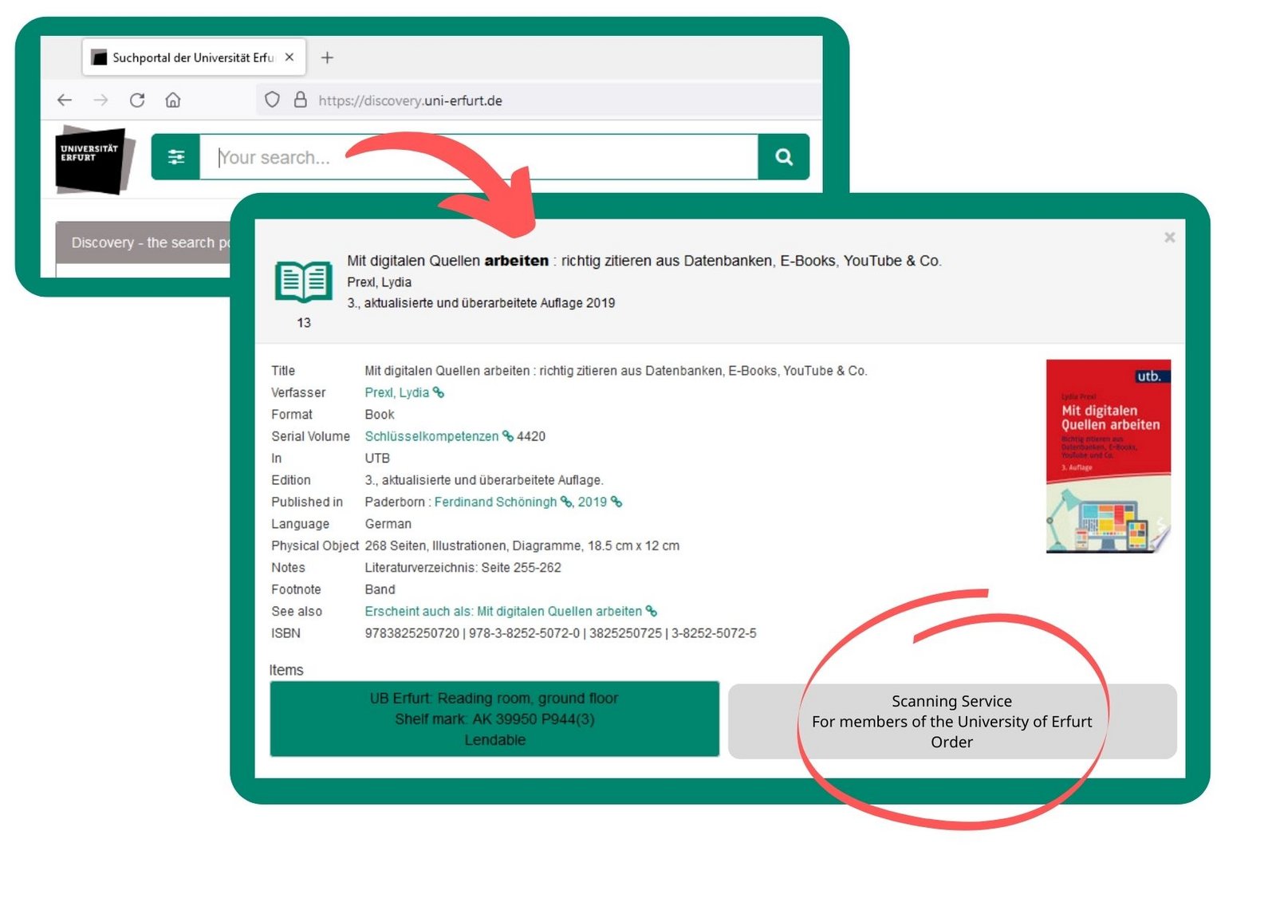The image size is (1276, 906).
Task: Open 'Erscheint auch als' related edition link
Action: click(503, 611)
